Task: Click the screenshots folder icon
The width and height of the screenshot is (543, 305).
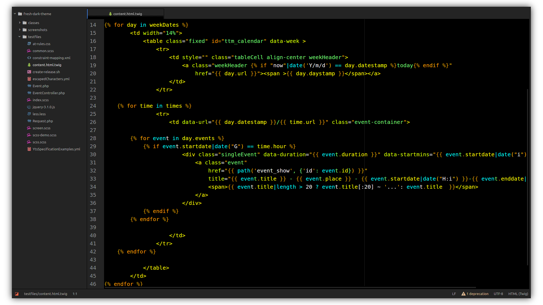Action: tap(25, 30)
